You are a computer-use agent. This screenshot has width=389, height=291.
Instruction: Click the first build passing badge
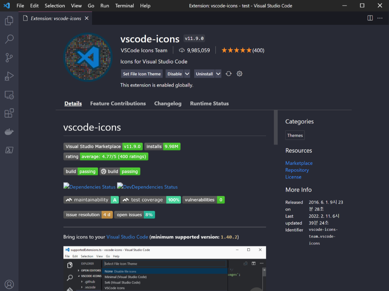click(81, 172)
